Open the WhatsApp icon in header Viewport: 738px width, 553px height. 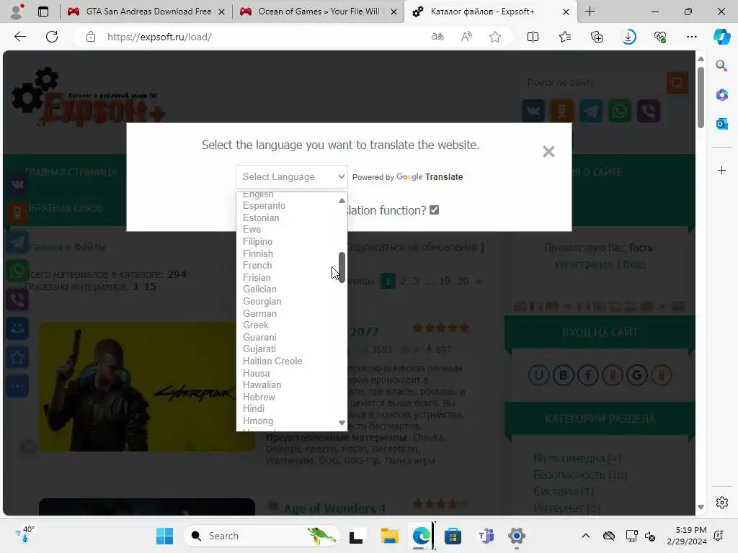click(x=619, y=112)
